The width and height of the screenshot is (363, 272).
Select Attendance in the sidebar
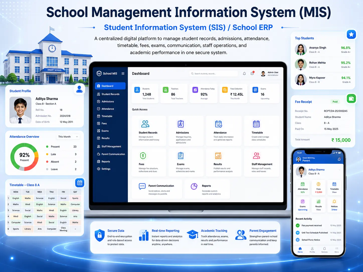click(x=110, y=109)
